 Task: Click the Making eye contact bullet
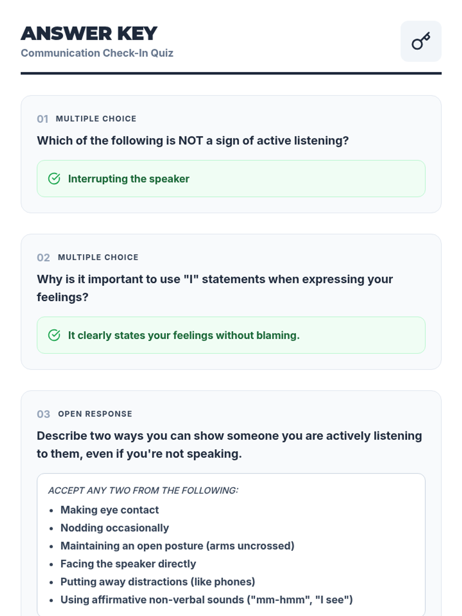109,510
